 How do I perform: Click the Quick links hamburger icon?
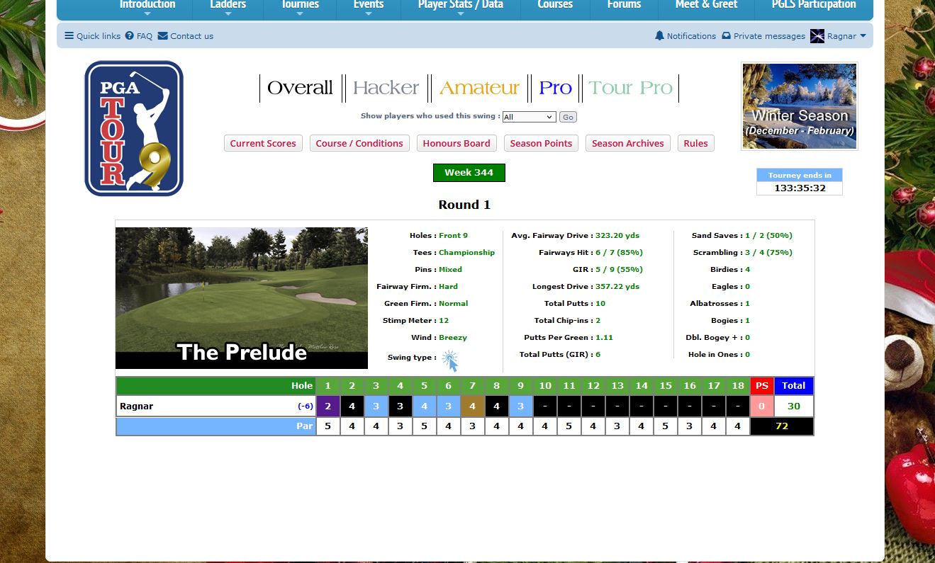(x=69, y=36)
